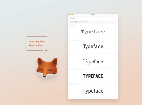The width and height of the screenshot is (142, 105).
Task: Switch to grid view layout icon
Action: coord(81,22)
